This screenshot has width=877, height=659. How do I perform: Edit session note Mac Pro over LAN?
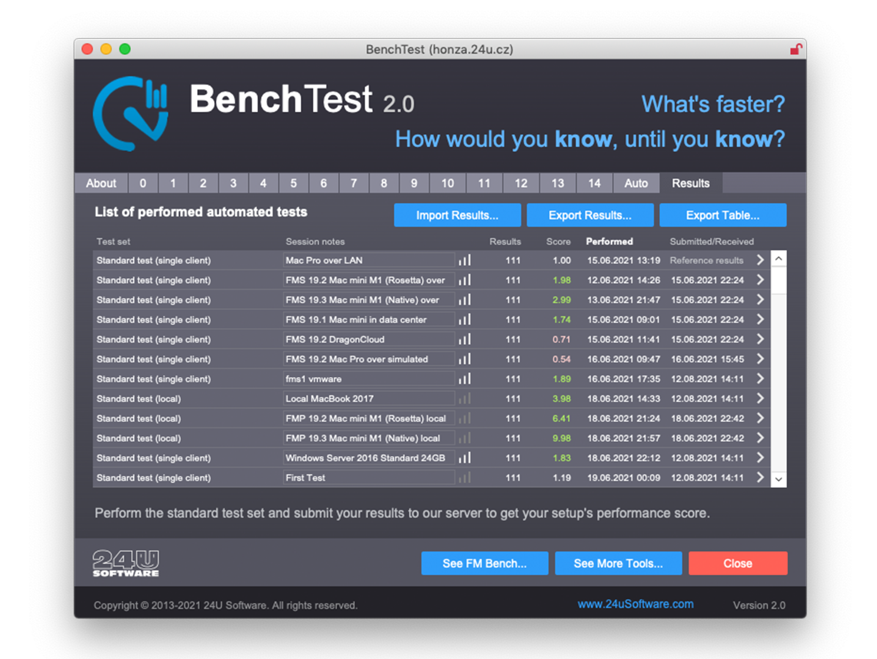(368, 260)
